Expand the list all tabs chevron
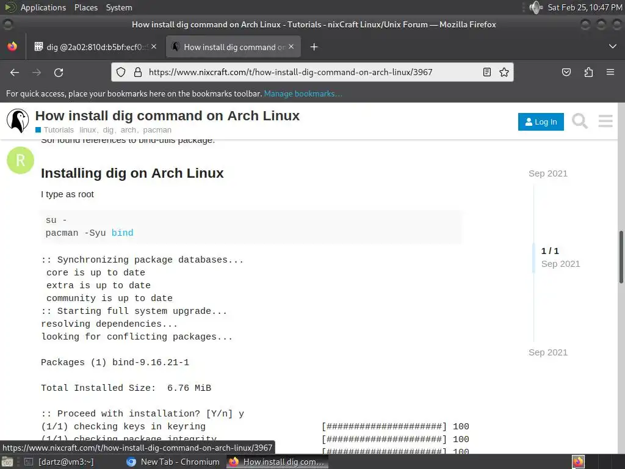This screenshot has height=469, width=625. click(613, 46)
